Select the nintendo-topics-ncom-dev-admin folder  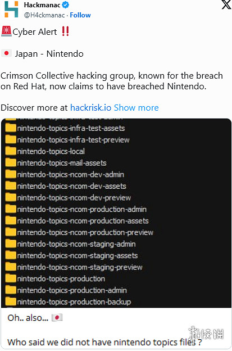pyautogui.click(x=65, y=175)
